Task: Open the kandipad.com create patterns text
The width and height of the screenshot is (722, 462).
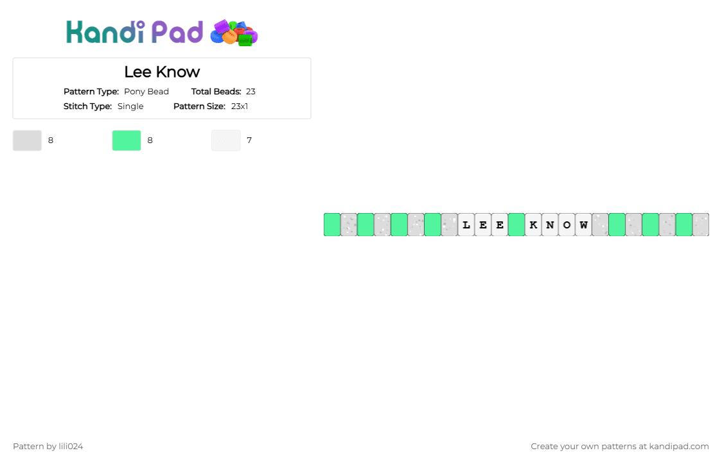Action: [x=620, y=447]
